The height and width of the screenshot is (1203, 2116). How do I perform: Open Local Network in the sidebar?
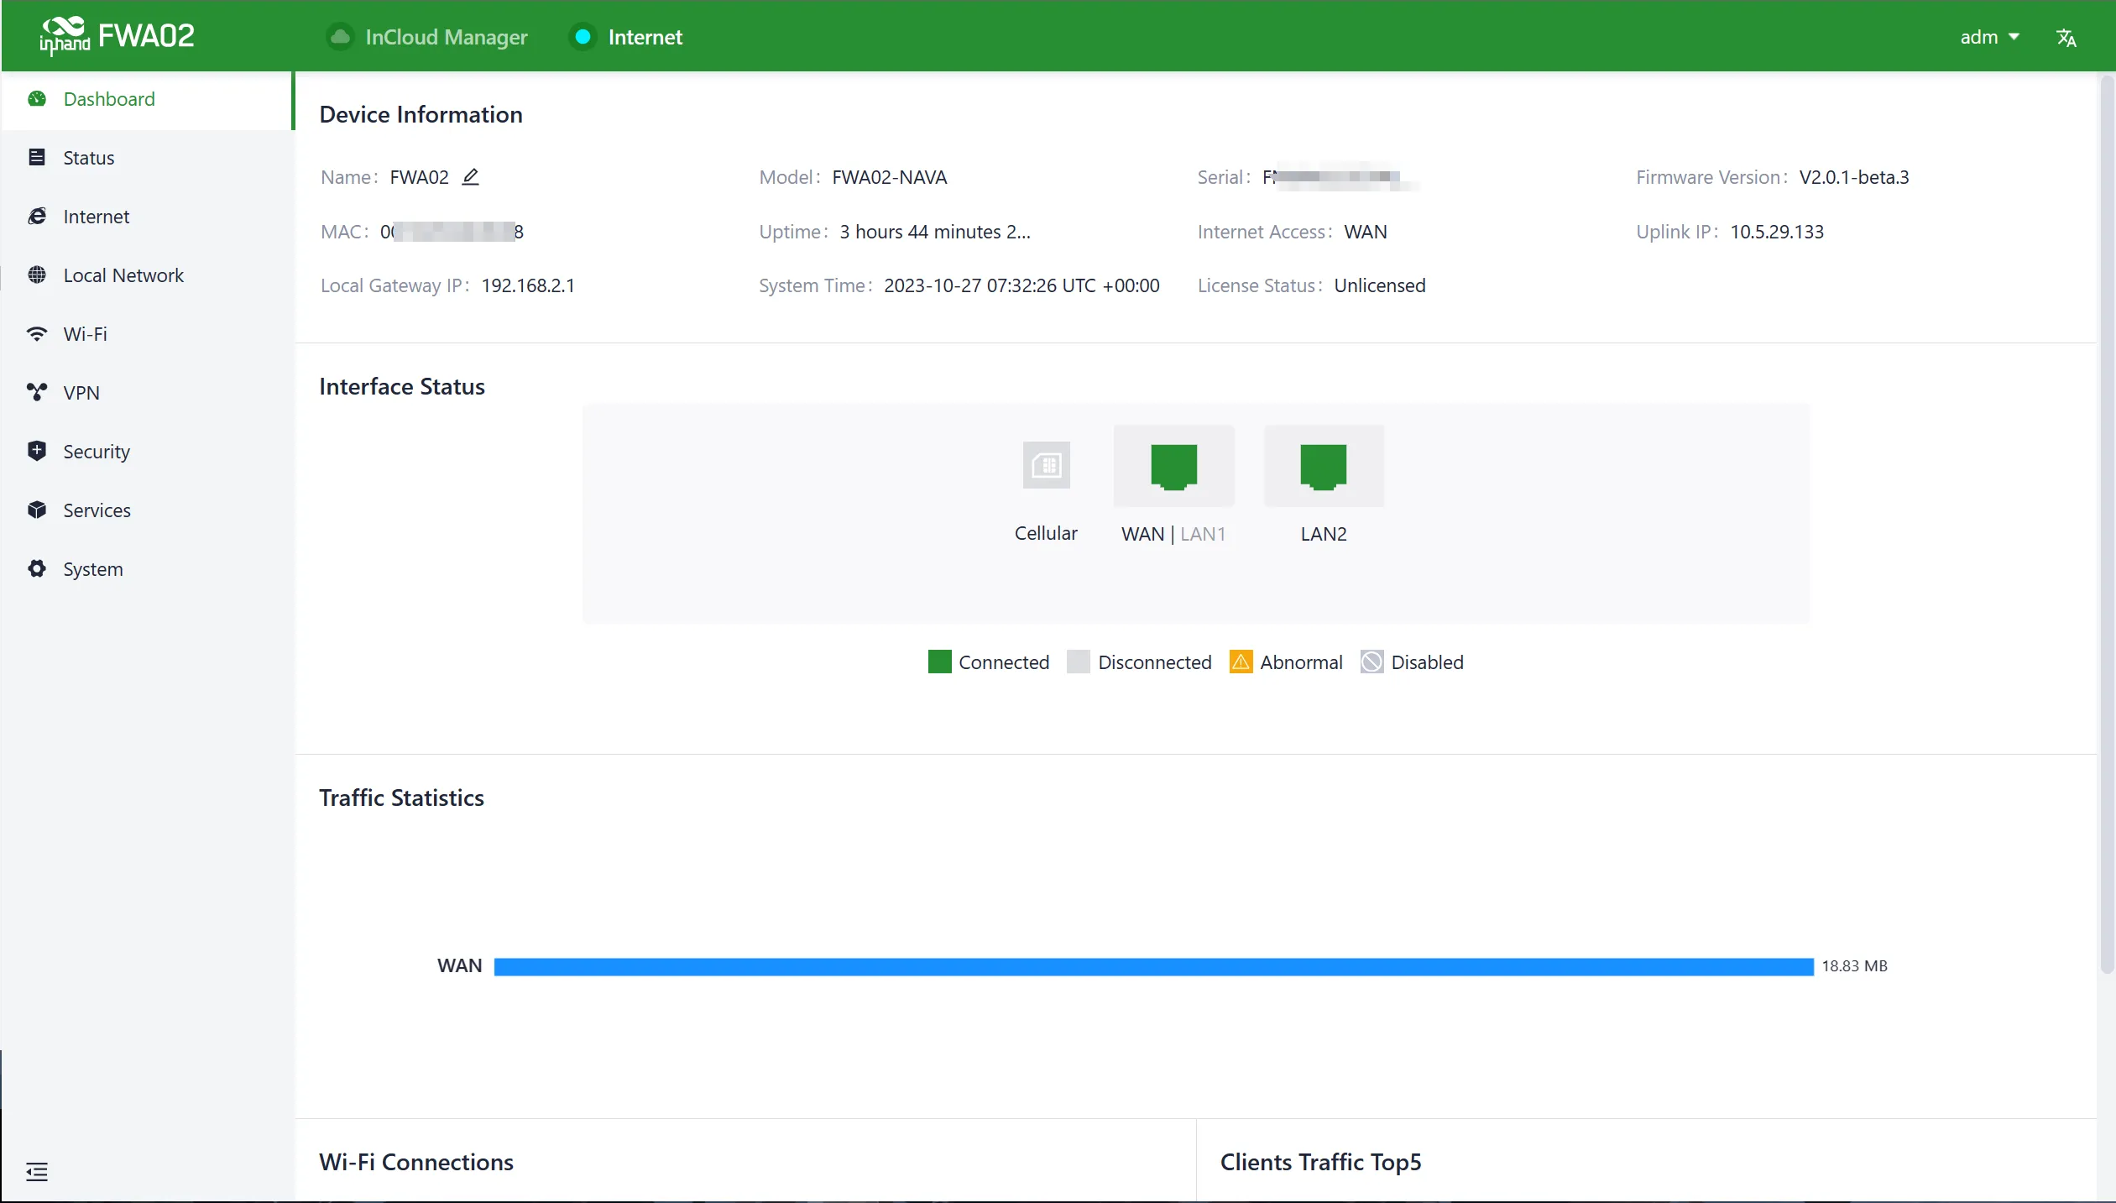tap(147, 275)
